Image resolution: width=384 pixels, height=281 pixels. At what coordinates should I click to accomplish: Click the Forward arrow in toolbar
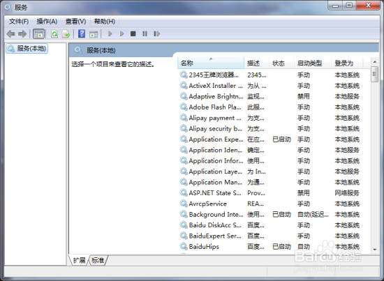[x=22, y=33]
